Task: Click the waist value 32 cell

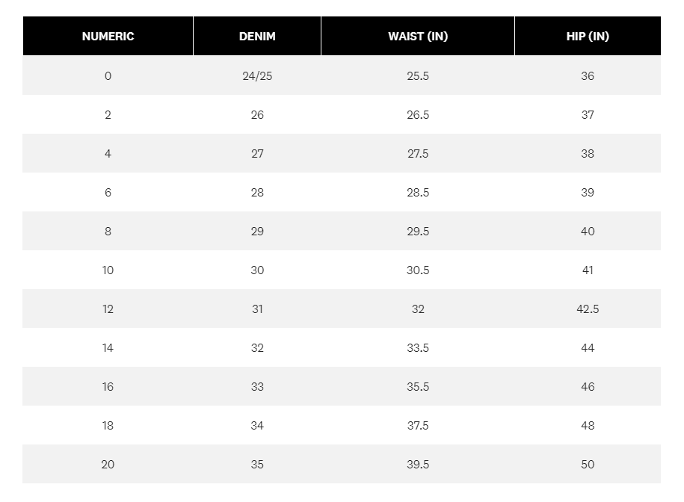Action: pos(418,309)
